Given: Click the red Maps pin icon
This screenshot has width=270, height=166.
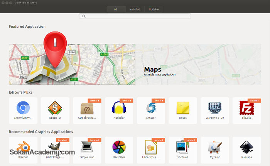Looking at the screenshot, I should point(55,50).
